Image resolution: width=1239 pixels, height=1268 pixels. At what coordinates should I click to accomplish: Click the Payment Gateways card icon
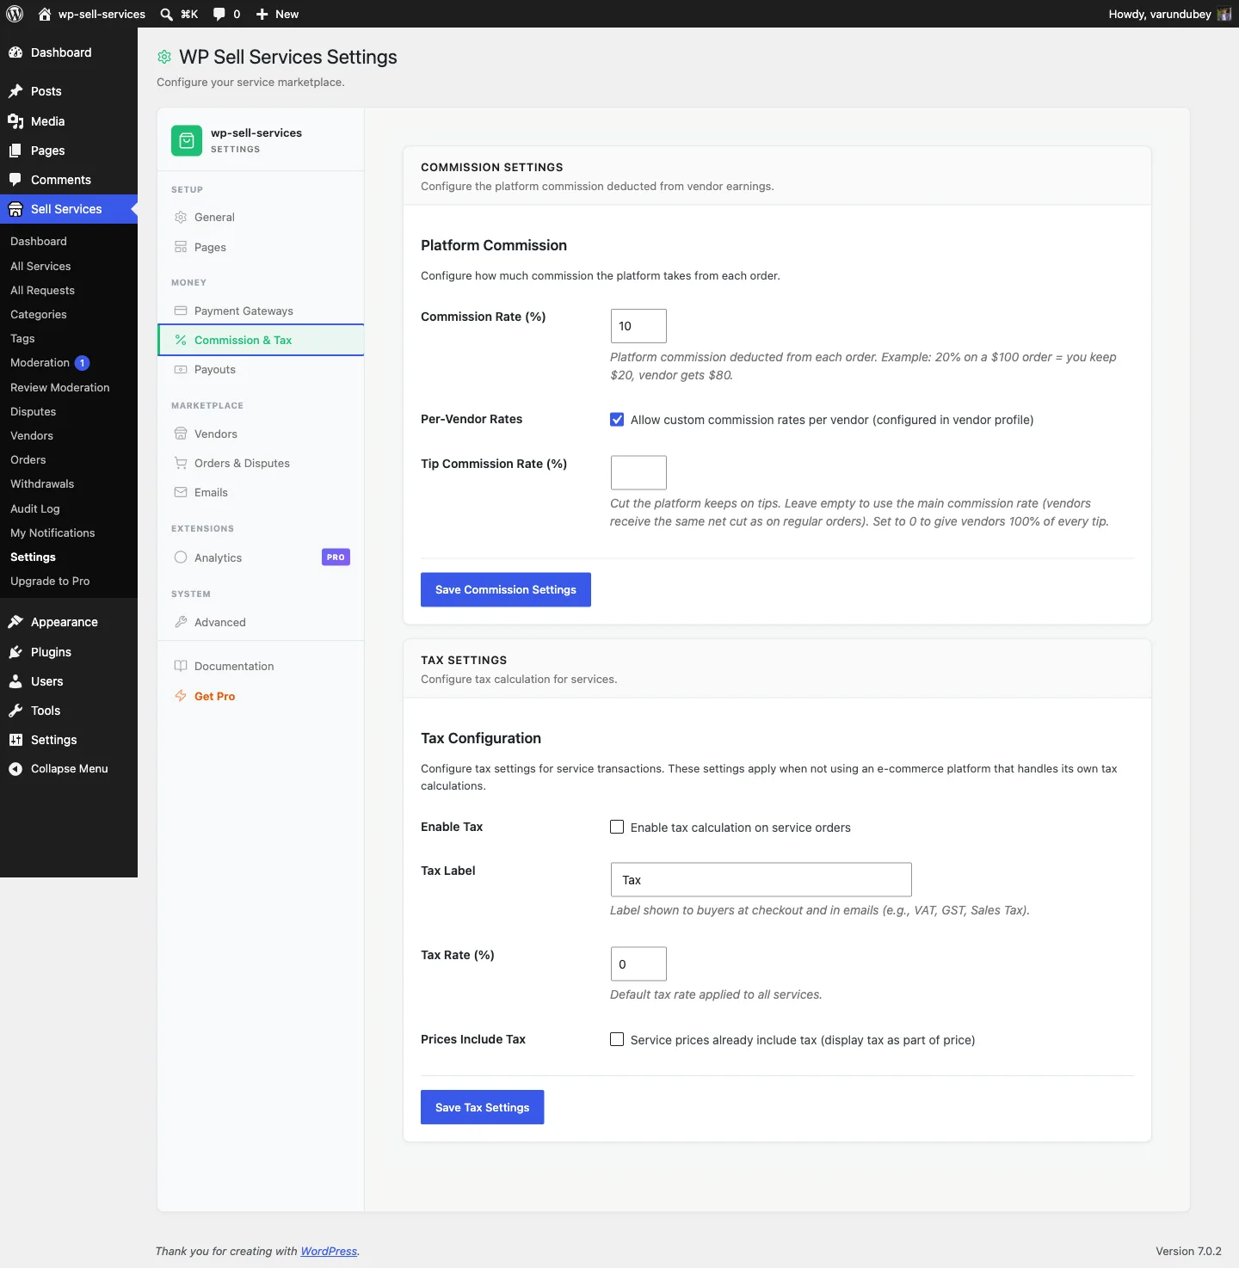pyautogui.click(x=181, y=311)
